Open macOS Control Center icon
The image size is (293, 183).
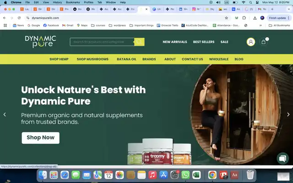pyautogui.click(x=257, y=2)
